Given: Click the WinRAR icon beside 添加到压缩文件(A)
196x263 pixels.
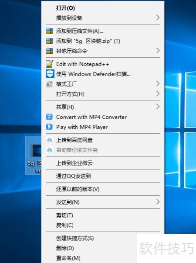Looking at the screenshot, I should click(x=49, y=31).
